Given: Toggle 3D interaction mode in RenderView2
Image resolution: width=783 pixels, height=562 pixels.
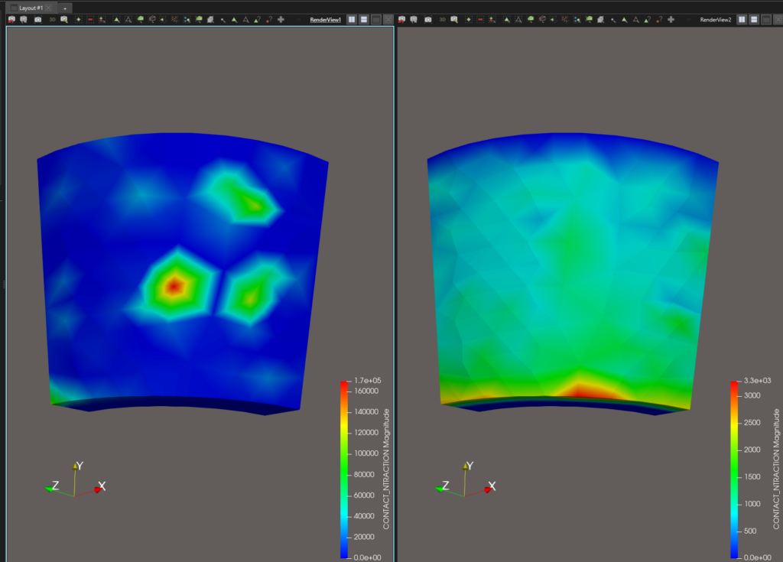Looking at the screenshot, I should click(x=442, y=19).
